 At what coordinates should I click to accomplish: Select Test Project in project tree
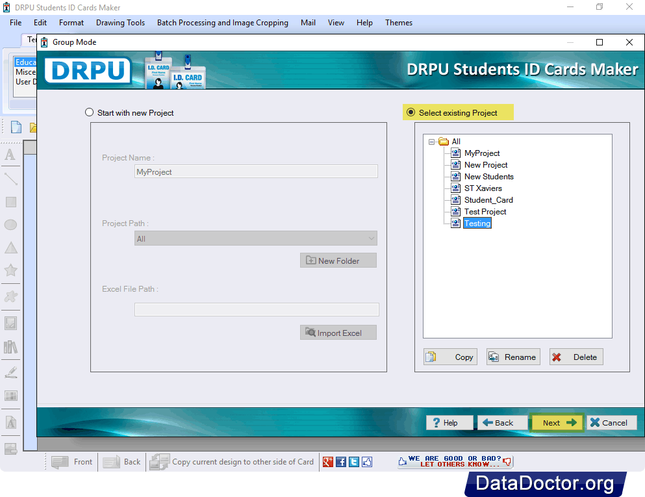tap(485, 212)
